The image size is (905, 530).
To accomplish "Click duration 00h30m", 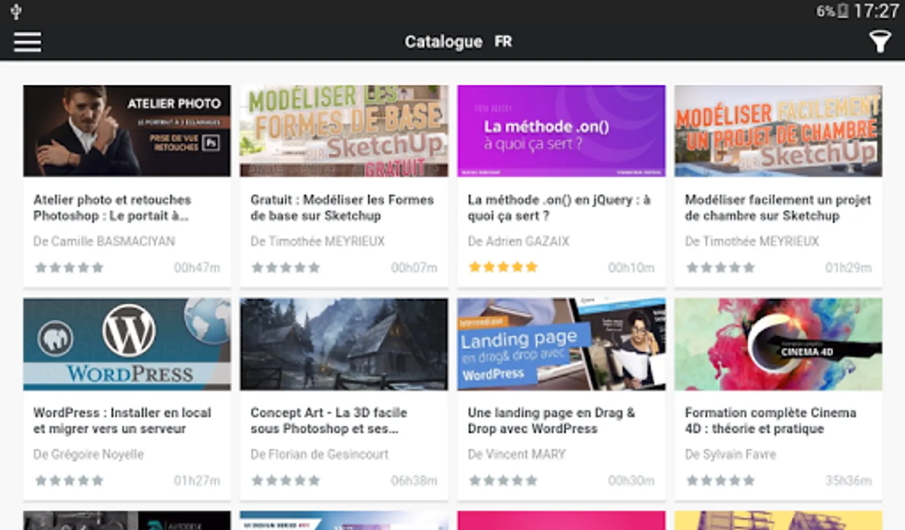I will [631, 481].
